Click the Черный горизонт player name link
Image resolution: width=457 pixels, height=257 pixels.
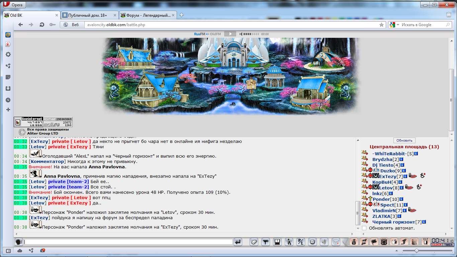pyautogui.click(x=394, y=222)
